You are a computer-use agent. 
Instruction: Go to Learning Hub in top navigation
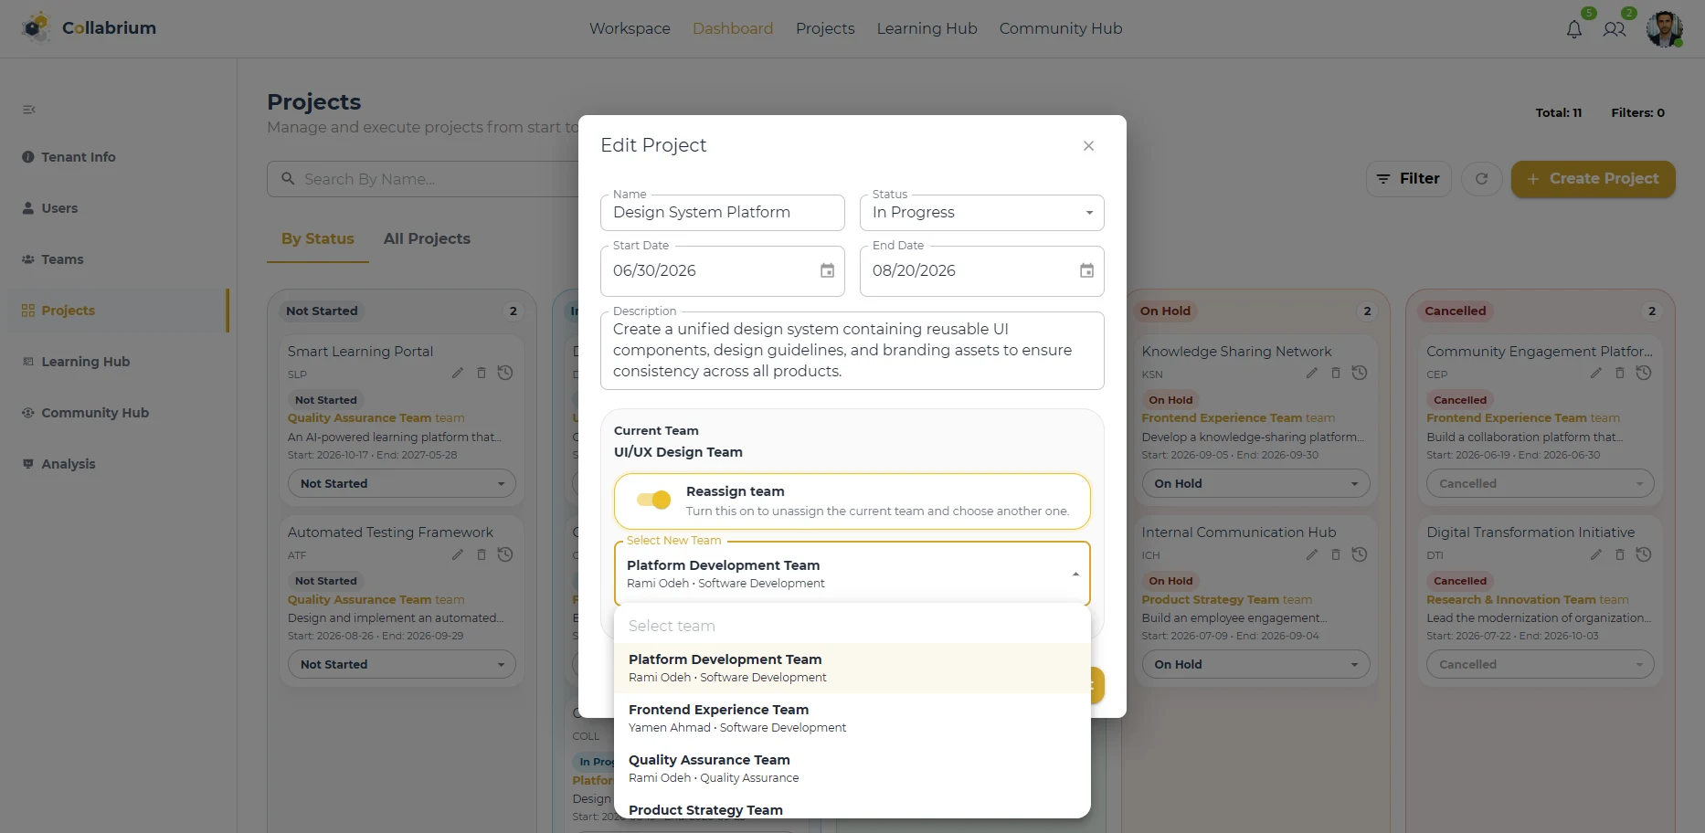click(927, 28)
